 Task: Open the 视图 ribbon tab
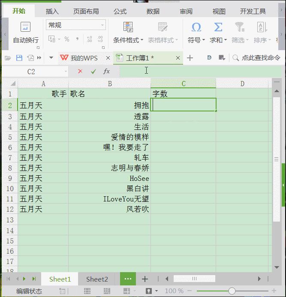point(219,12)
